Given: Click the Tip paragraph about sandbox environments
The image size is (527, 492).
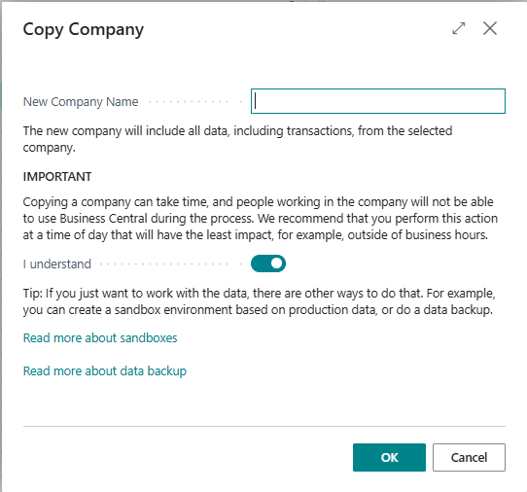Looking at the screenshot, I should point(260,301).
